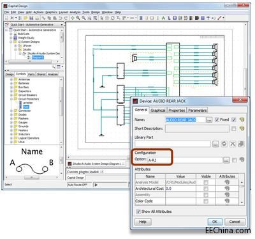Expand the Grounds symbols folder
Viewport: 255px width, 239px height.
[11, 127]
